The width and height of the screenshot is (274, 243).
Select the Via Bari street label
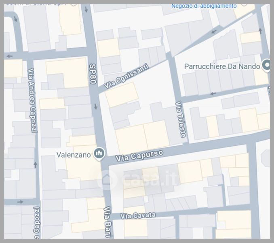[x=107, y=222]
